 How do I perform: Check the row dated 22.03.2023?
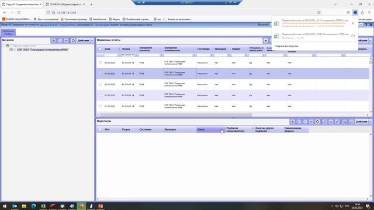(x=100, y=95)
